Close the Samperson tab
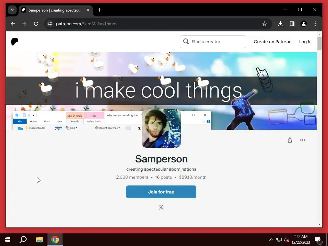 tap(88, 10)
